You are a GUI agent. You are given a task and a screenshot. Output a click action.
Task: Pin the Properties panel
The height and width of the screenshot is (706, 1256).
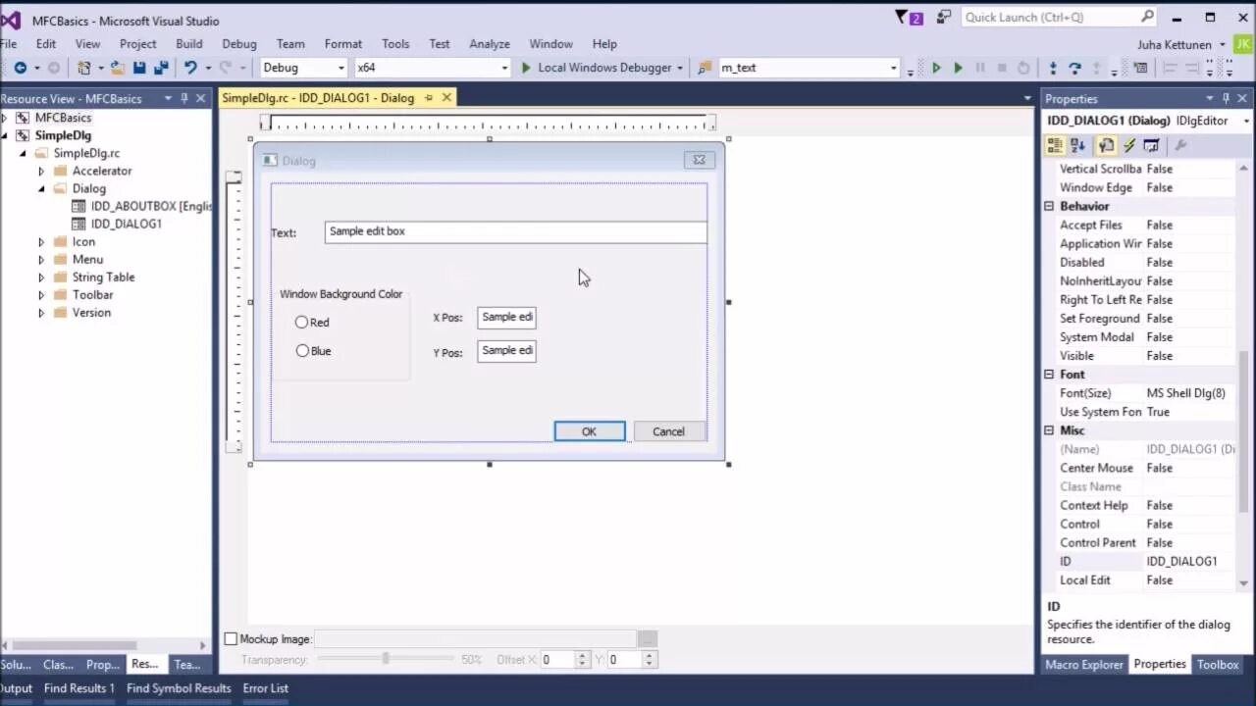[x=1227, y=98]
